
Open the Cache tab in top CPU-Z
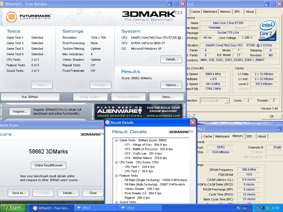coord(195,12)
